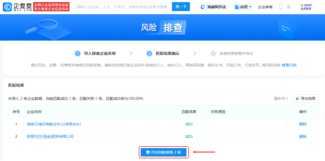Export results with 导出结果 button
Image resolution: width=325 pixels, height=161 pixels.
click(x=306, y=99)
